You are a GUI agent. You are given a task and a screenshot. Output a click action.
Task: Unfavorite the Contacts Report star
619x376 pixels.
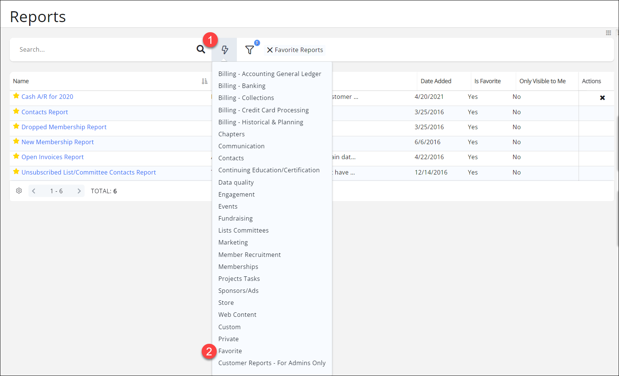click(16, 111)
